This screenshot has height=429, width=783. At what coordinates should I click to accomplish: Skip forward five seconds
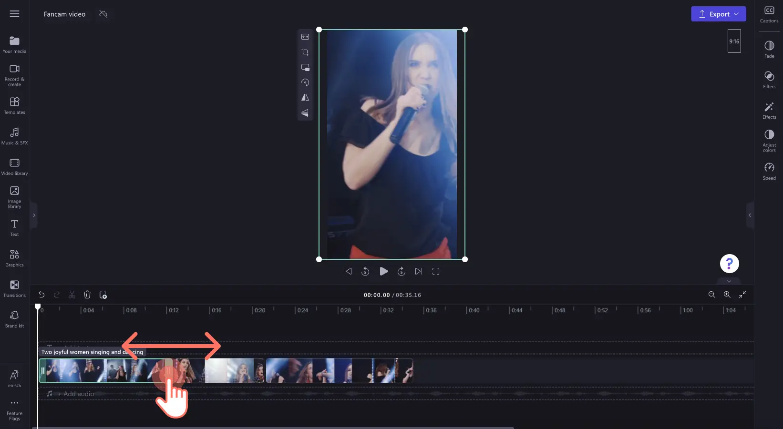(402, 271)
